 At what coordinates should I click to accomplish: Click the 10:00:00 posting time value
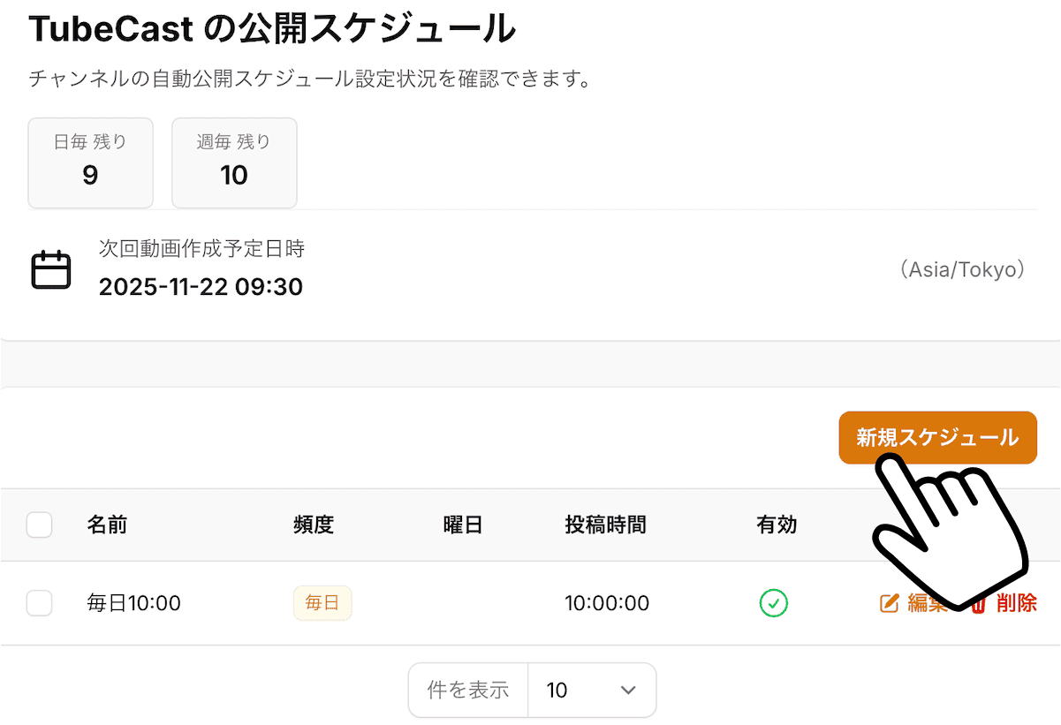click(606, 603)
